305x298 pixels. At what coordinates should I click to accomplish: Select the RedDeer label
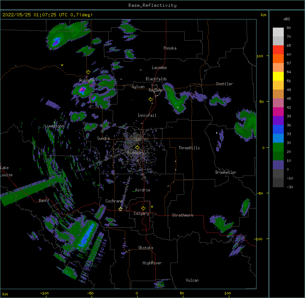(x=156, y=90)
